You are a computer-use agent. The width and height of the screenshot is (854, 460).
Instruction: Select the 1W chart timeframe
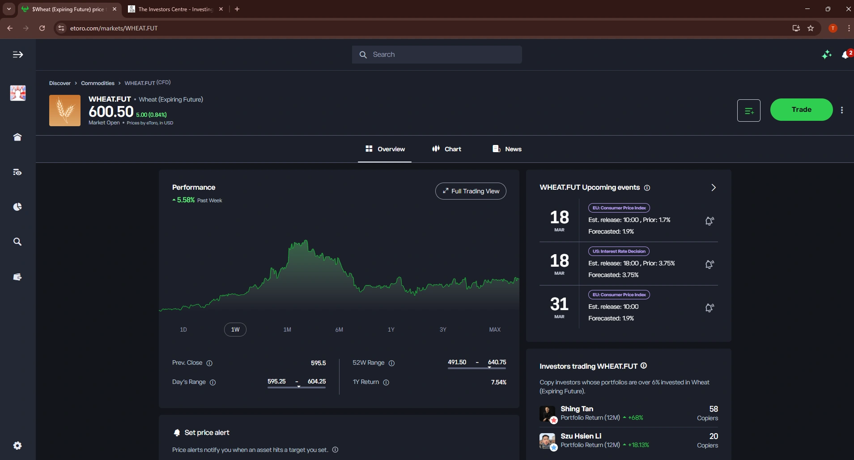coord(235,330)
